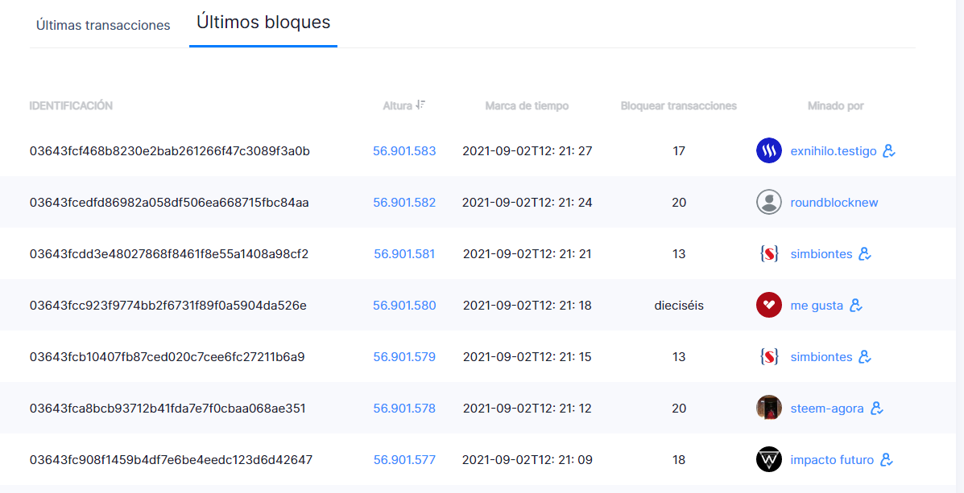This screenshot has width=964, height=493.
Task: Open block height 56.901.578
Action: click(x=404, y=409)
